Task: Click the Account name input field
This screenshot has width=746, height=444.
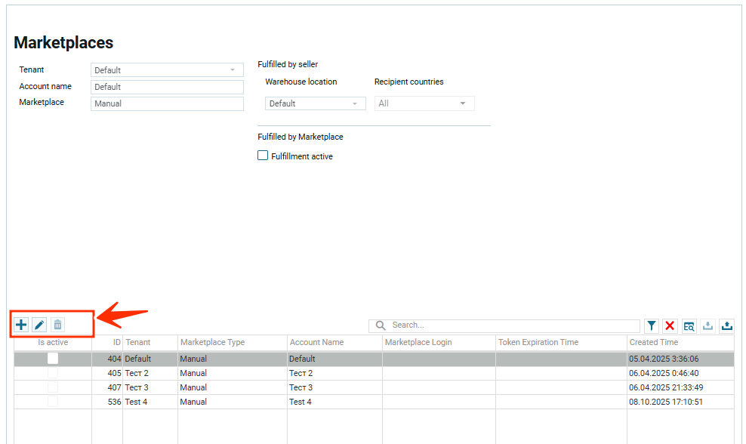Action: click(x=167, y=87)
